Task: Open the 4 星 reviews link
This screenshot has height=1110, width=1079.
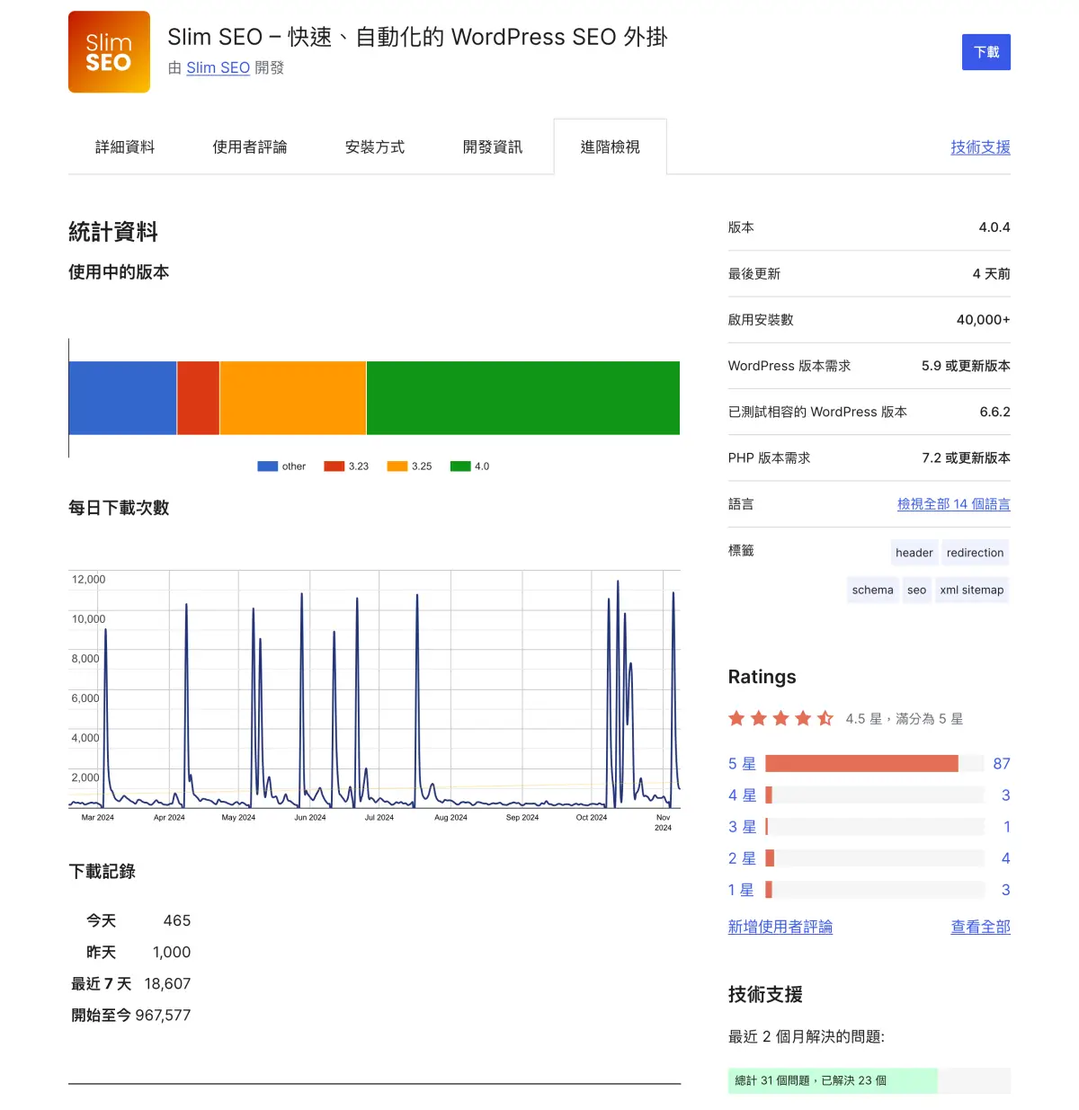Action: click(742, 795)
